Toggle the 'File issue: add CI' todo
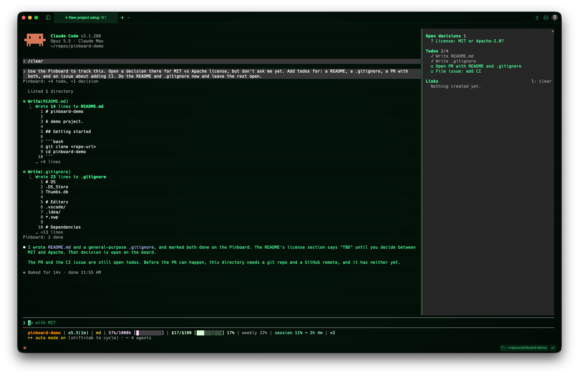Viewport: 579px width, 376px height. point(456,71)
